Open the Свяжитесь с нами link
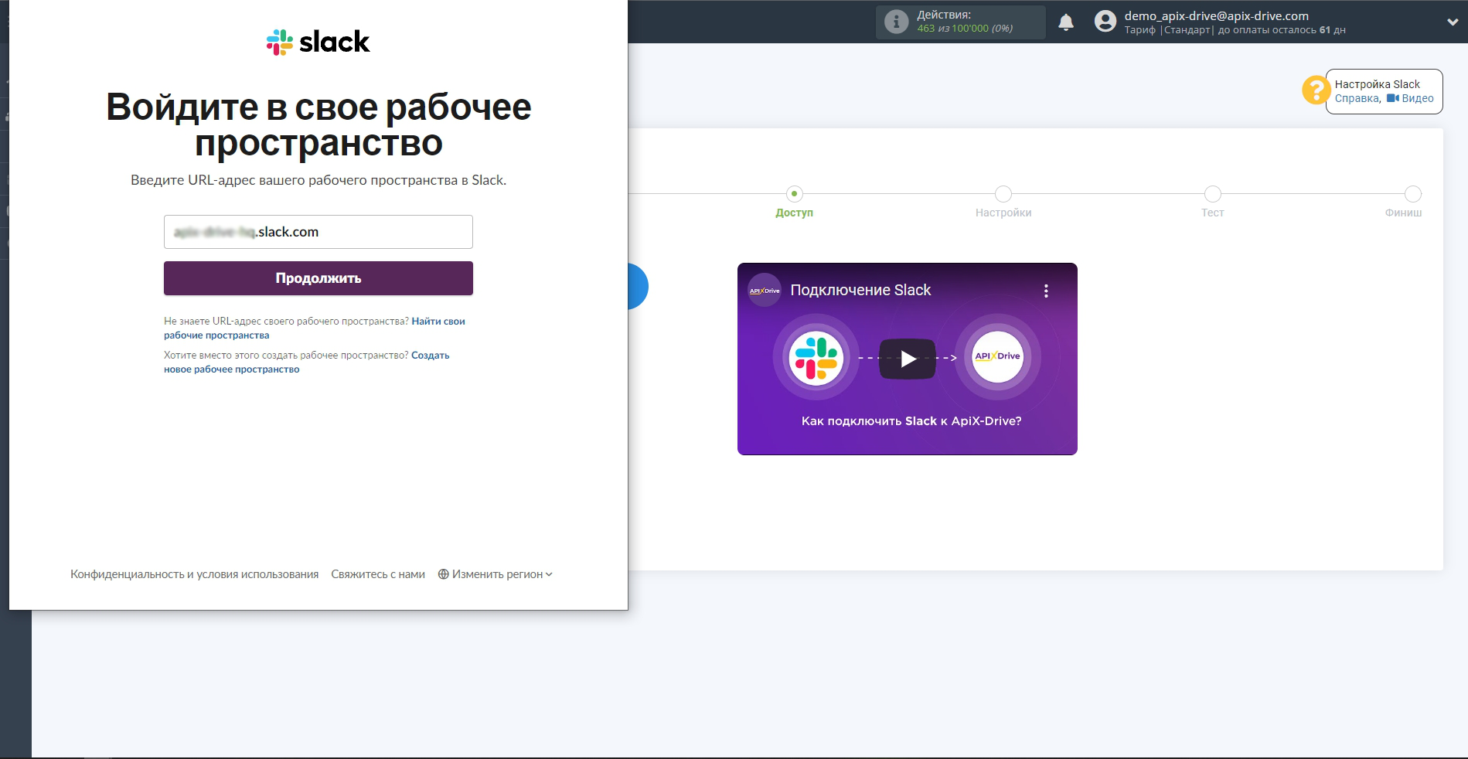1468x759 pixels. tap(378, 574)
